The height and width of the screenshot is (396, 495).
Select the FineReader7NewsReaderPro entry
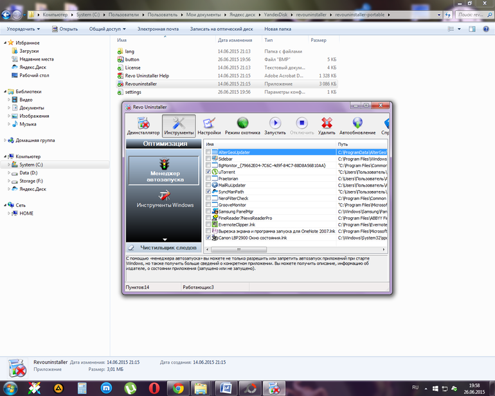[x=246, y=218]
